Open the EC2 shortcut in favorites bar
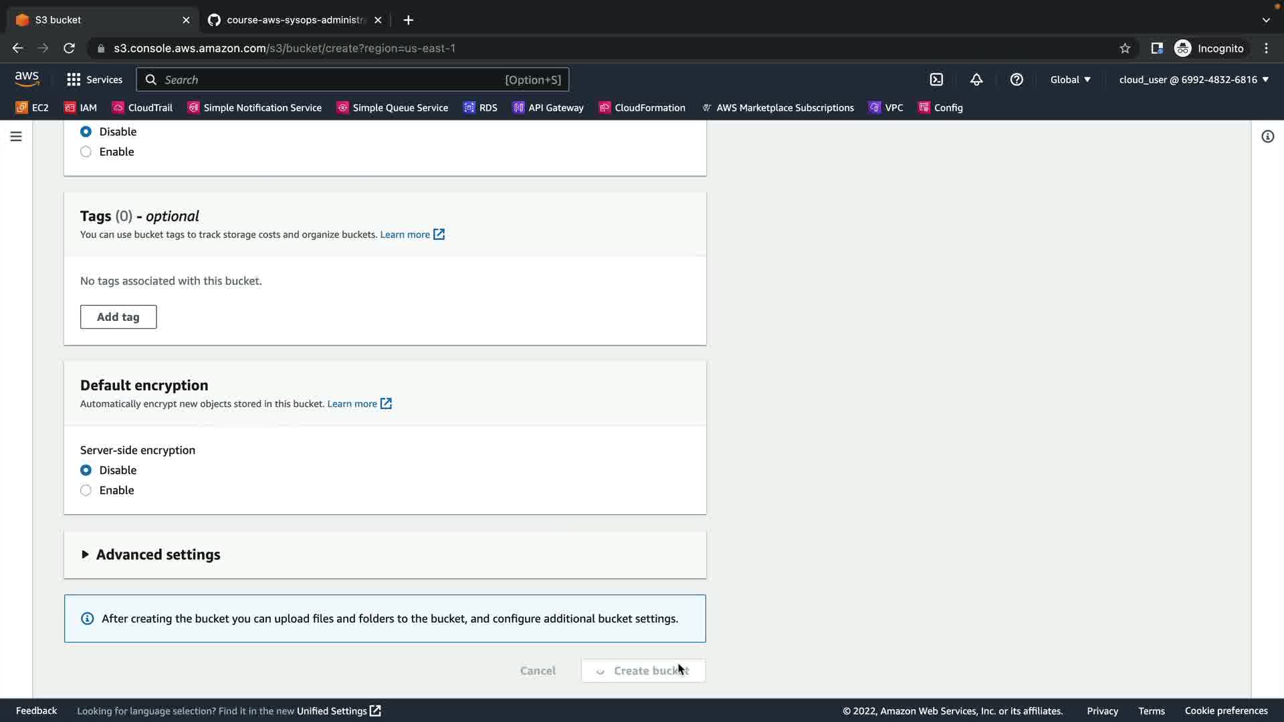Image resolution: width=1284 pixels, height=722 pixels. click(x=32, y=108)
